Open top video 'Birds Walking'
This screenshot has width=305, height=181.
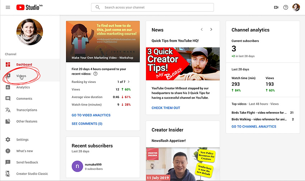[259, 119]
